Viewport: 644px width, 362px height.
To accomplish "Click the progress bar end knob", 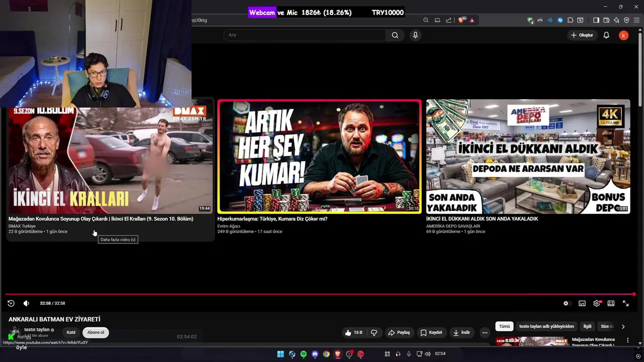I will [x=633, y=294].
